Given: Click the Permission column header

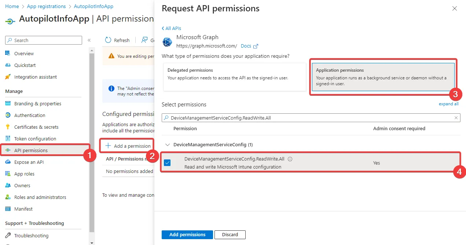Looking at the screenshot, I should [185, 128].
